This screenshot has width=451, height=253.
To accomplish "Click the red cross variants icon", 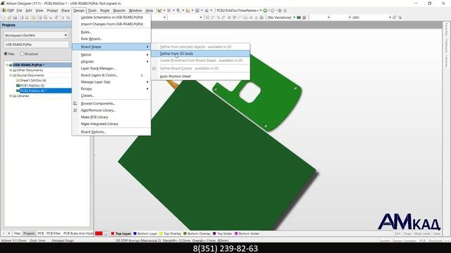I will tap(304, 18).
